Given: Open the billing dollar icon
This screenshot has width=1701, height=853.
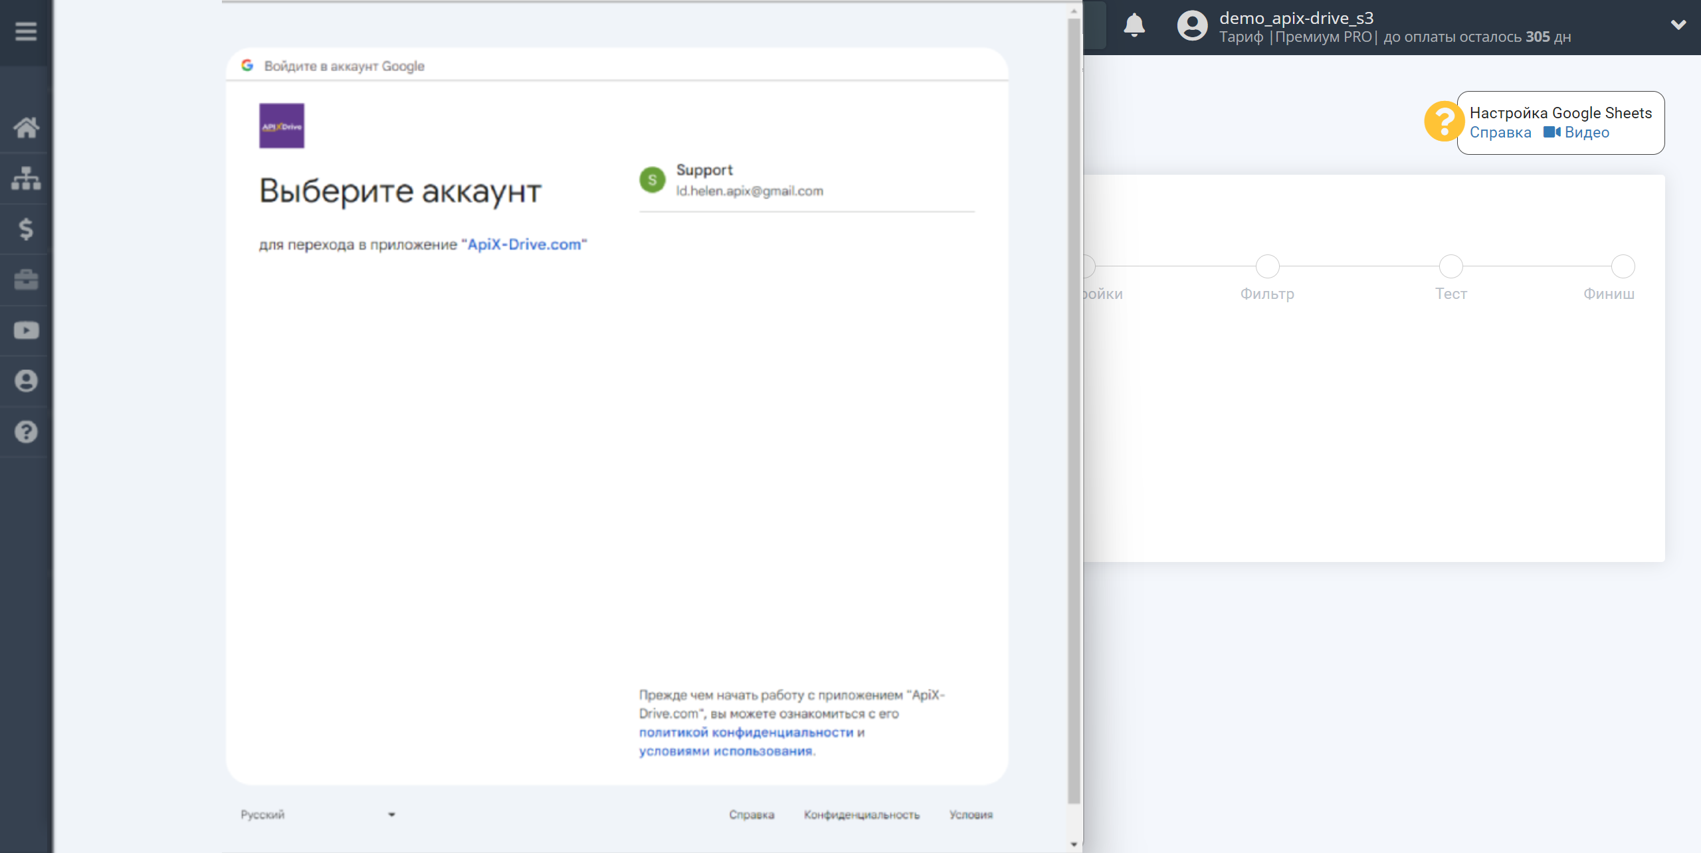Looking at the screenshot, I should [x=26, y=229].
